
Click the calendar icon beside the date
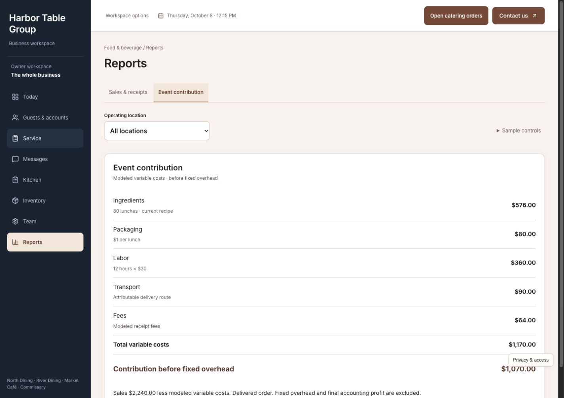coord(161,16)
